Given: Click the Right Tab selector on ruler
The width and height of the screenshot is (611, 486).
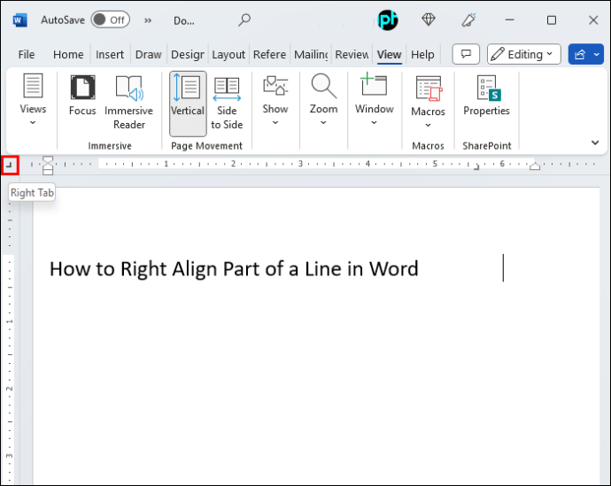Looking at the screenshot, I should [x=10, y=166].
